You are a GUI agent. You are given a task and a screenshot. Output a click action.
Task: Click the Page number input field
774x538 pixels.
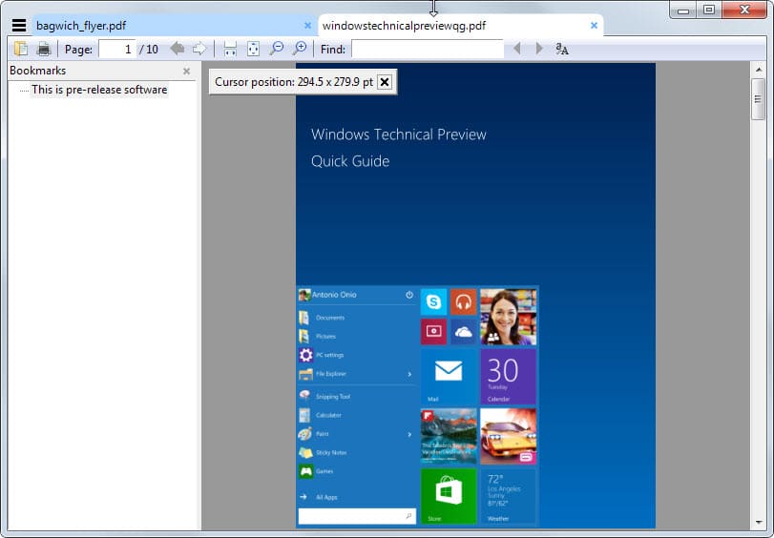117,49
